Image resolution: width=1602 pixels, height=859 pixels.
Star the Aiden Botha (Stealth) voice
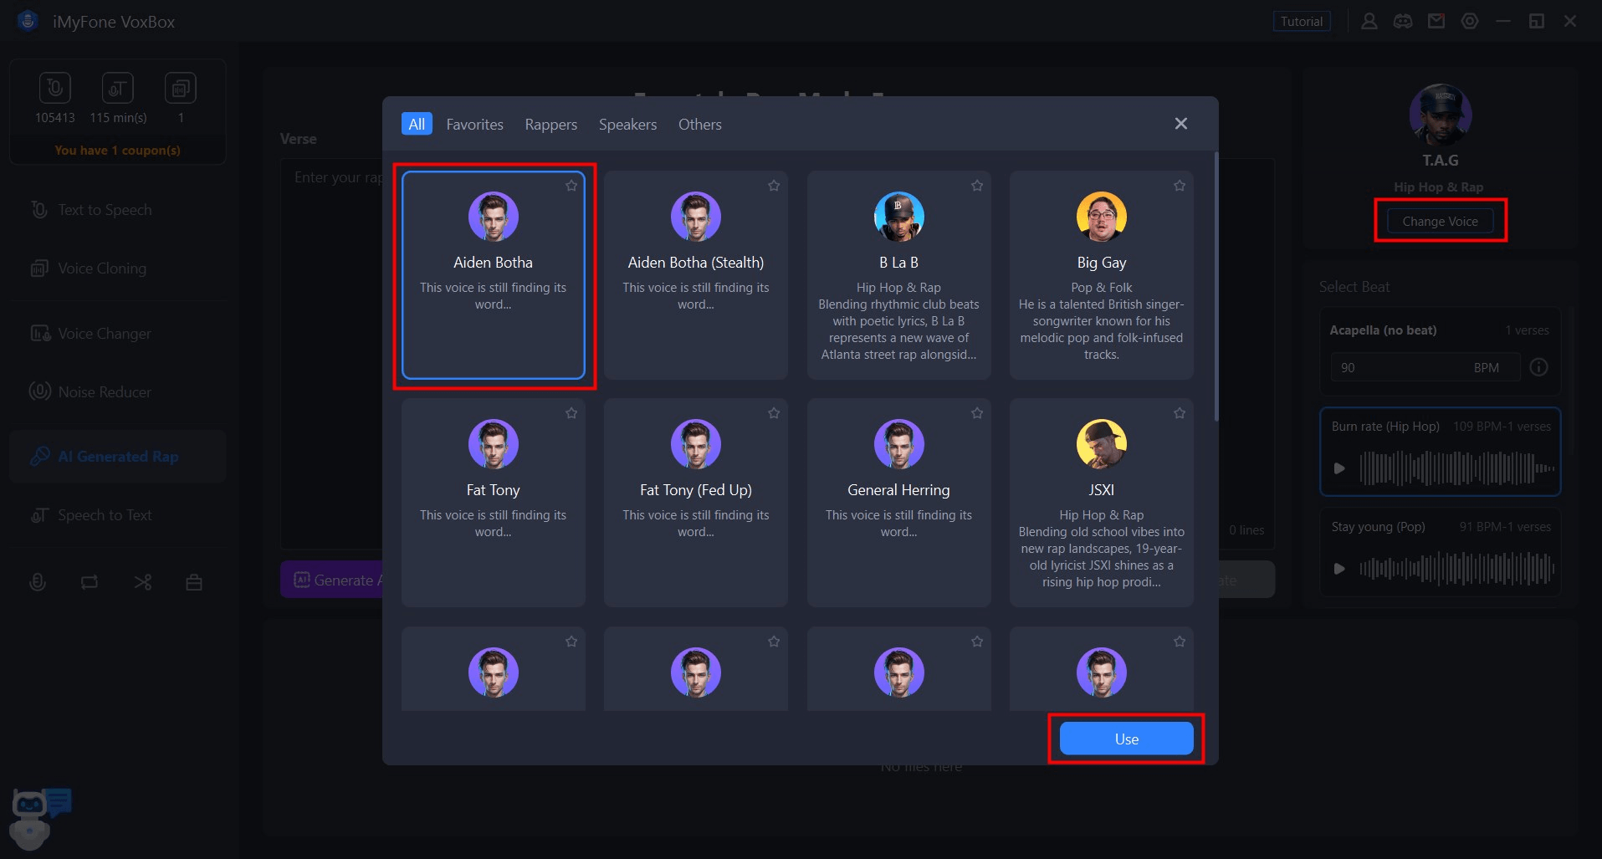[774, 186]
